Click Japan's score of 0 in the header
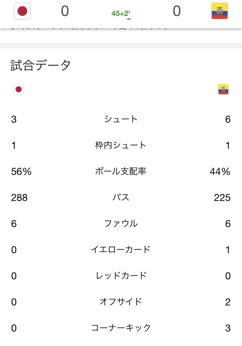Image resolution: width=242 pixels, height=346 pixels. tap(65, 11)
